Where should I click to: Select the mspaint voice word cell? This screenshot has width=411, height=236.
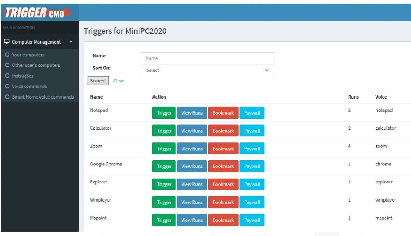(384, 218)
